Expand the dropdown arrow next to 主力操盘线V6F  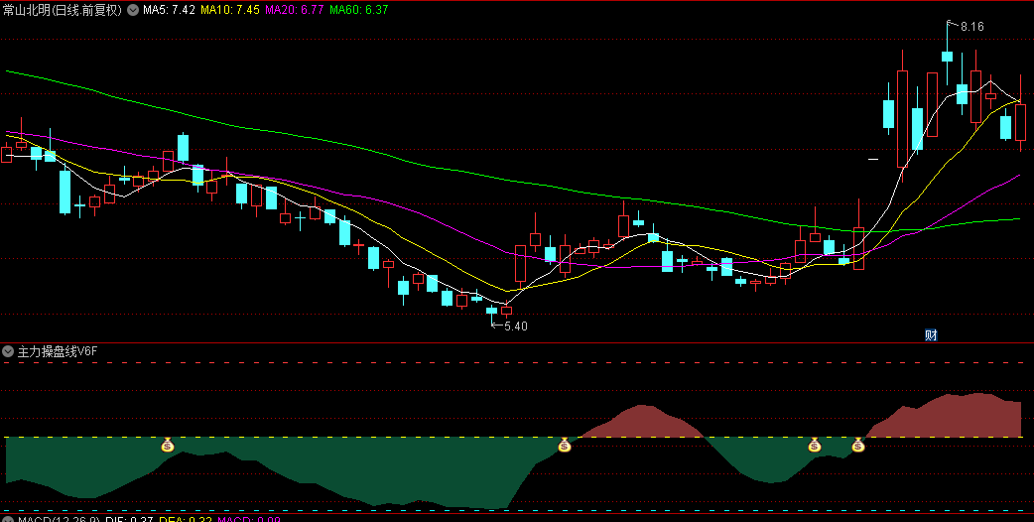point(8,351)
